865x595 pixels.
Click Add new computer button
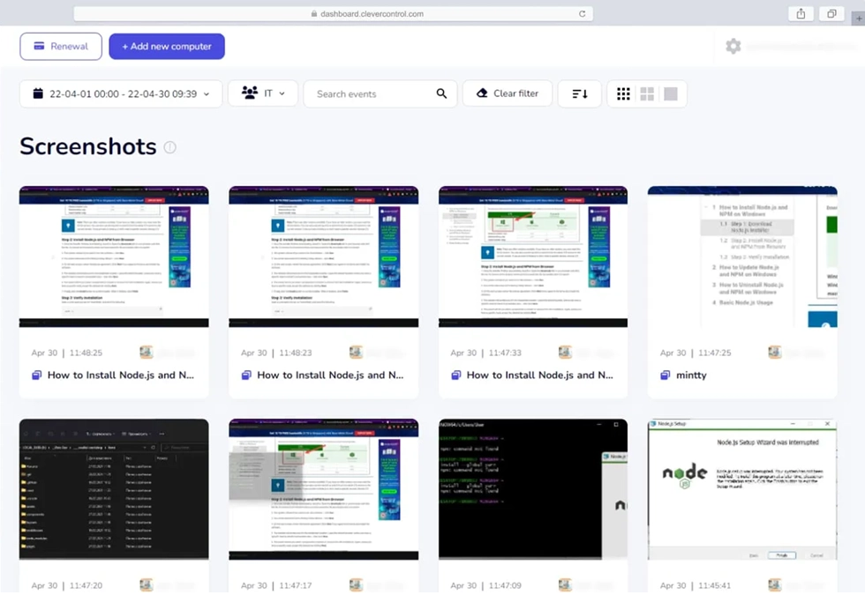tap(167, 46)
